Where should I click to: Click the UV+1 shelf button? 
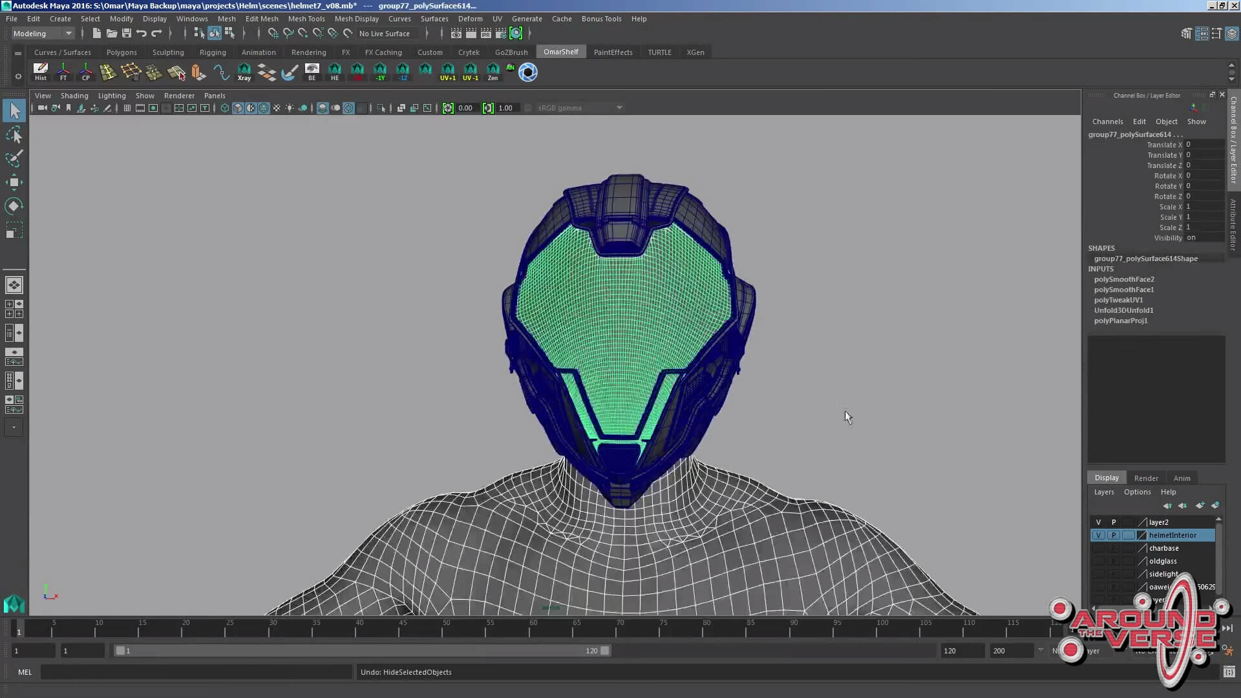click(x=447, y=72)
